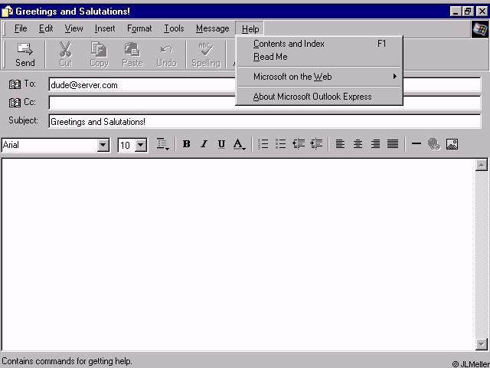Image resolution: width=490 pixels, height=368 pixels.
Task: Open the Message menu
Action: tap(213, 28)
